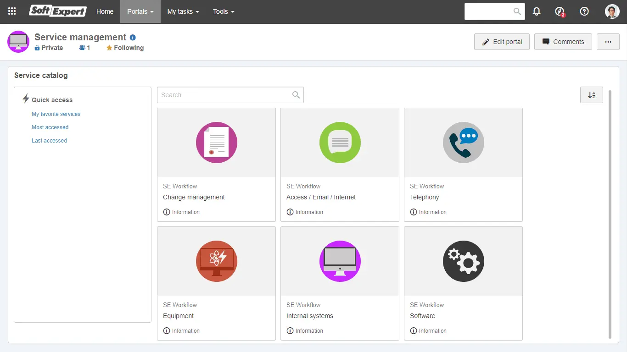
Task: Show Information for Equipment
Action: tap(181, 331)
